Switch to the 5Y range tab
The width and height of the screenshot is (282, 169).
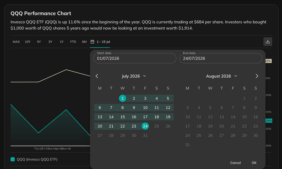(39, 42)
